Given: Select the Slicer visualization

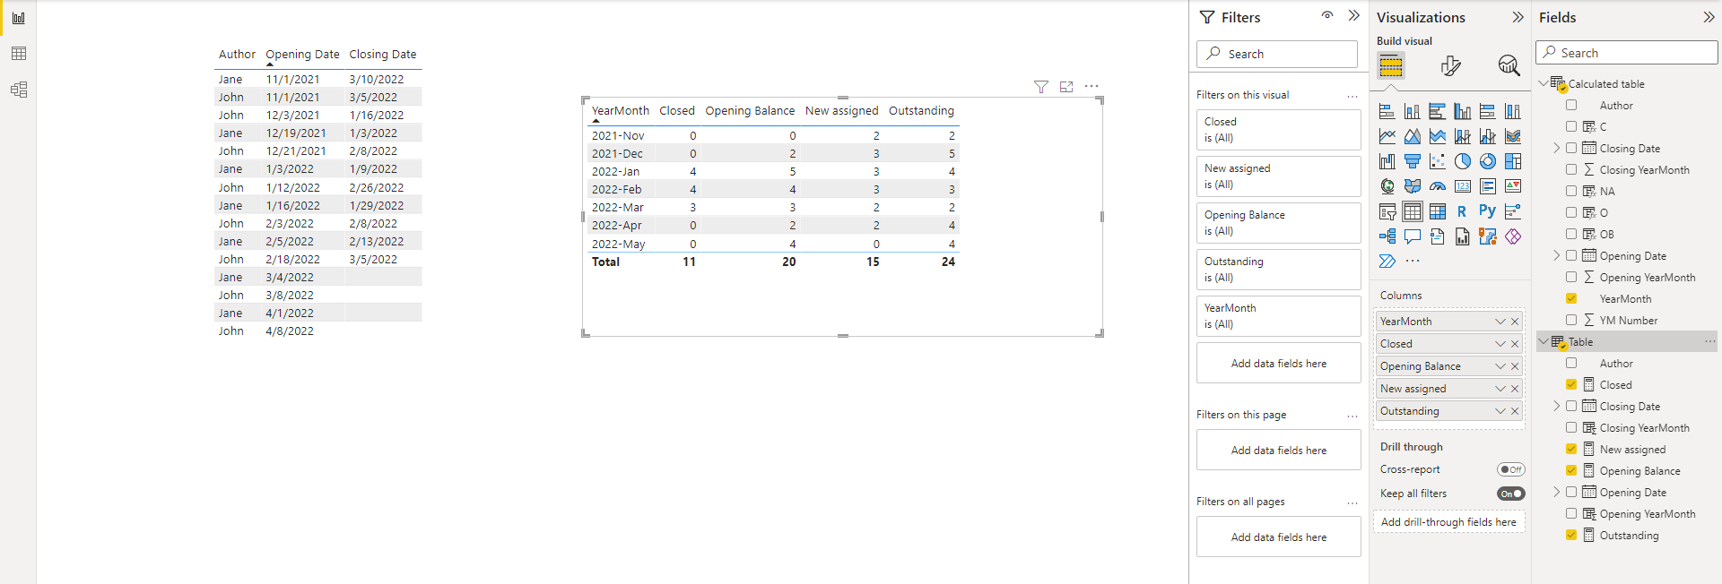Looking at the screenshot, I should pos(1387,211).
